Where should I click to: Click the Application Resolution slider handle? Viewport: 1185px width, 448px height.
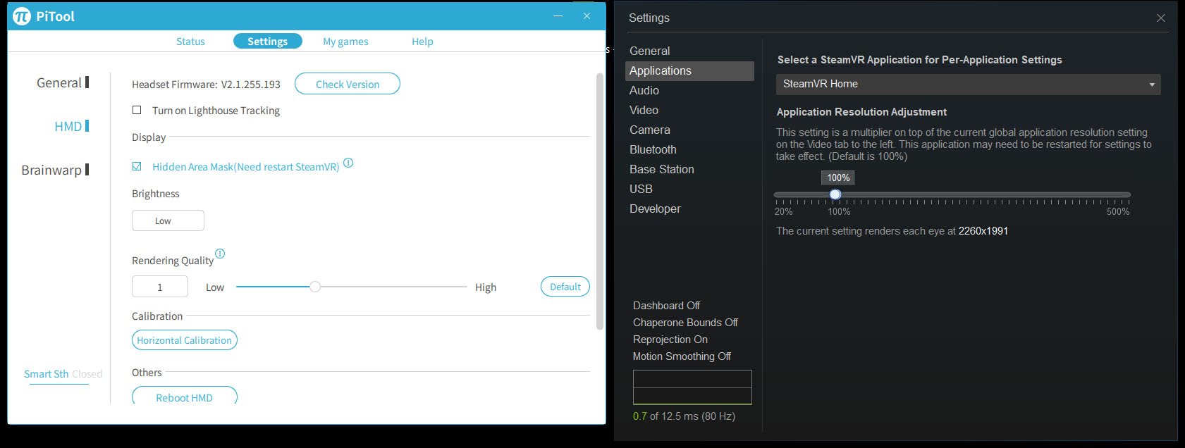(835, 194)
